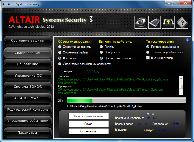Open Состояние защиты section
The image size is (194, 142).
(28, 41)
